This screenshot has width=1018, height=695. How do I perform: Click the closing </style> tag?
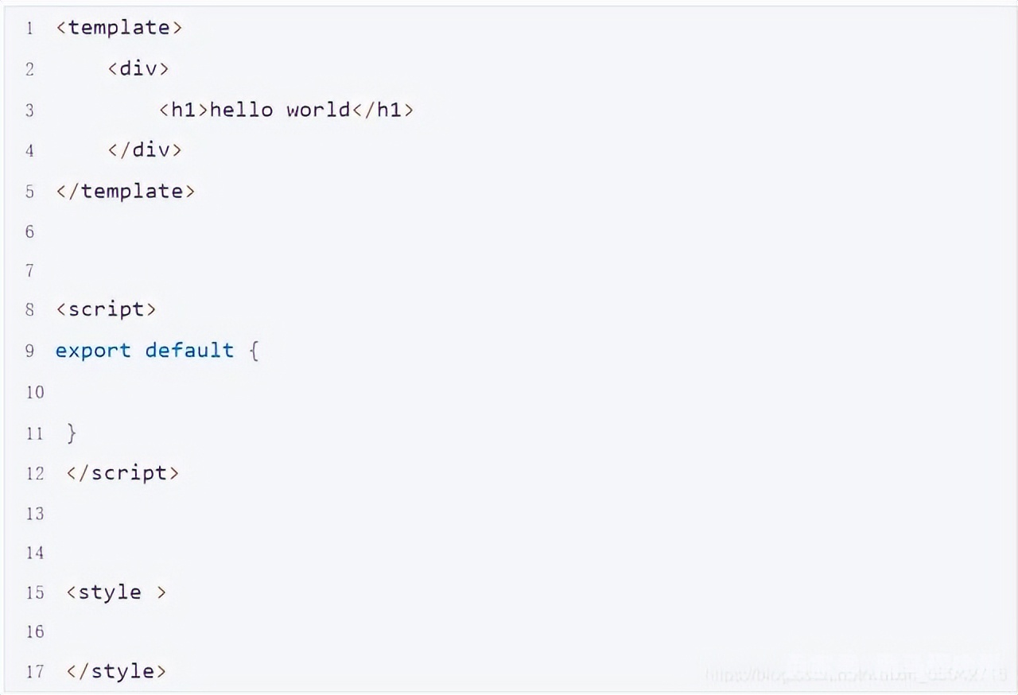tap(116, 671)
